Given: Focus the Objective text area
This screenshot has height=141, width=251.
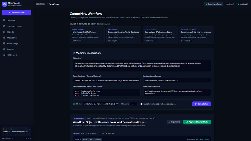Looking at the screenshot, I should pos(142,66).
